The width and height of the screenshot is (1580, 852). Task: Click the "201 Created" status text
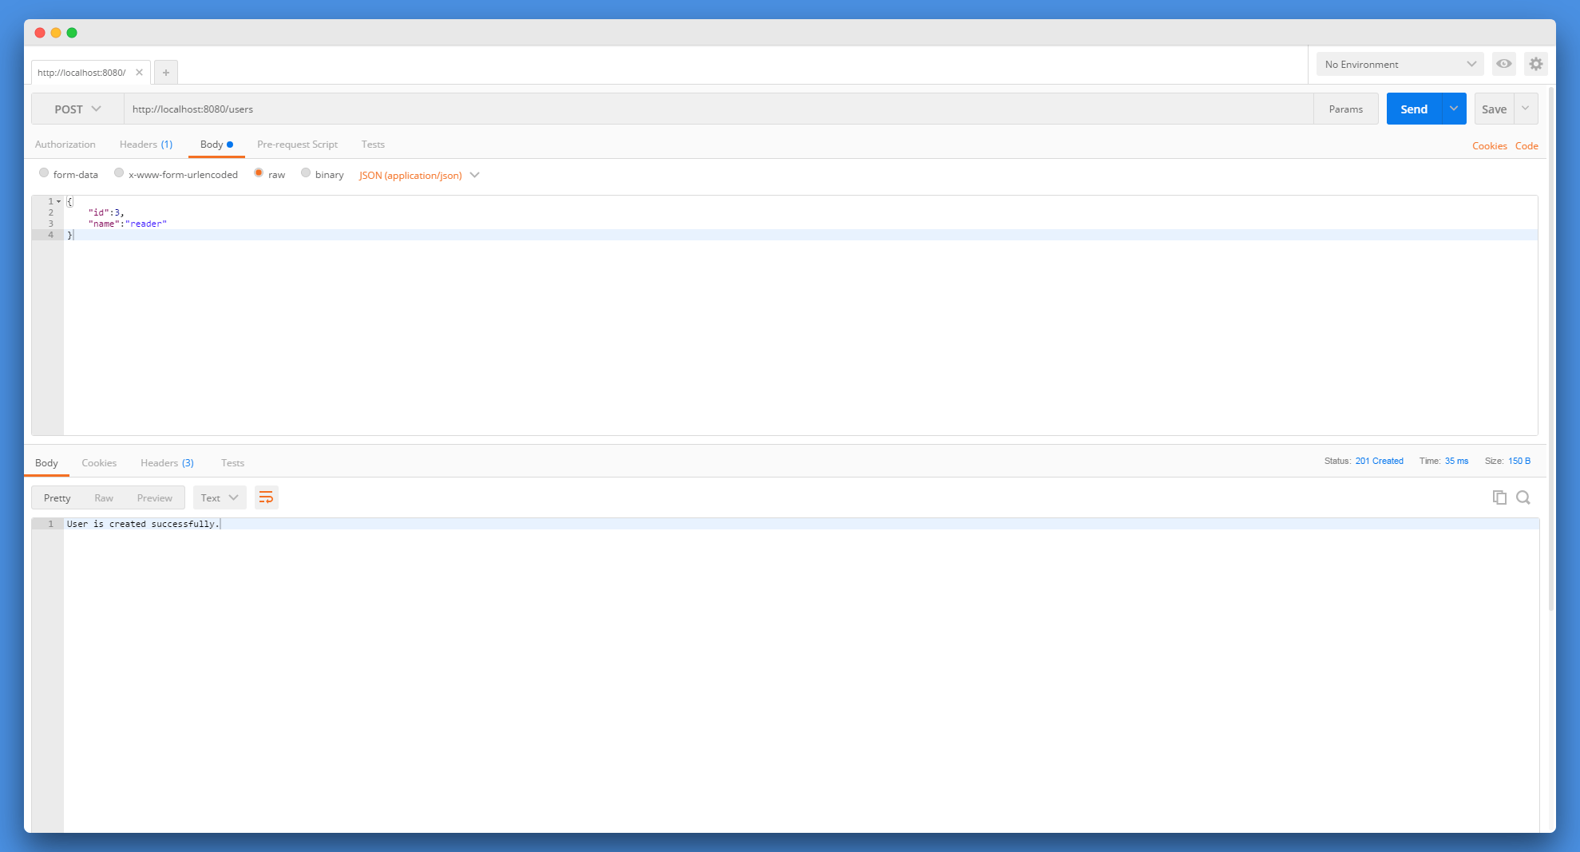1380,462
